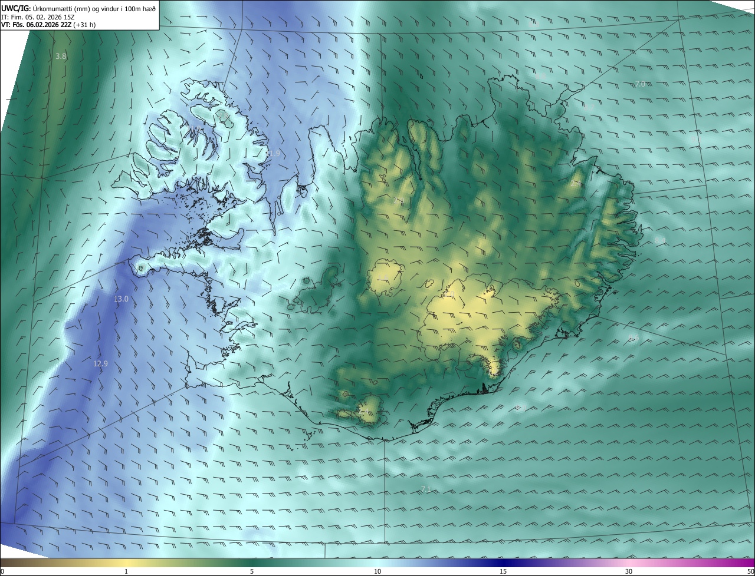755x576 pixels.
Task: Click the initialization time line 'IT: Fim. 05. 02. 2026 15Z'
Action: tap(38, 16)
